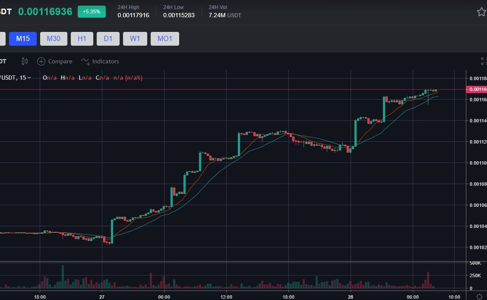Open the chevron next to the chart legend
The image size is (487, 300).
tap(29, 78)
